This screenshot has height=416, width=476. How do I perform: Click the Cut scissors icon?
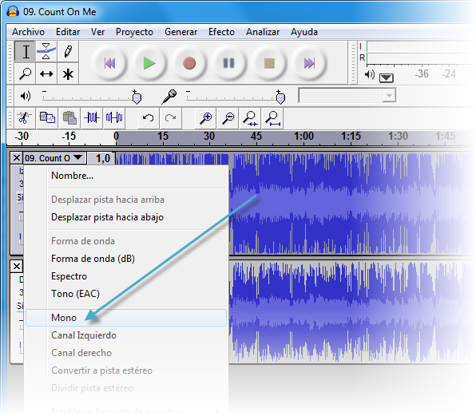point(24,117)
